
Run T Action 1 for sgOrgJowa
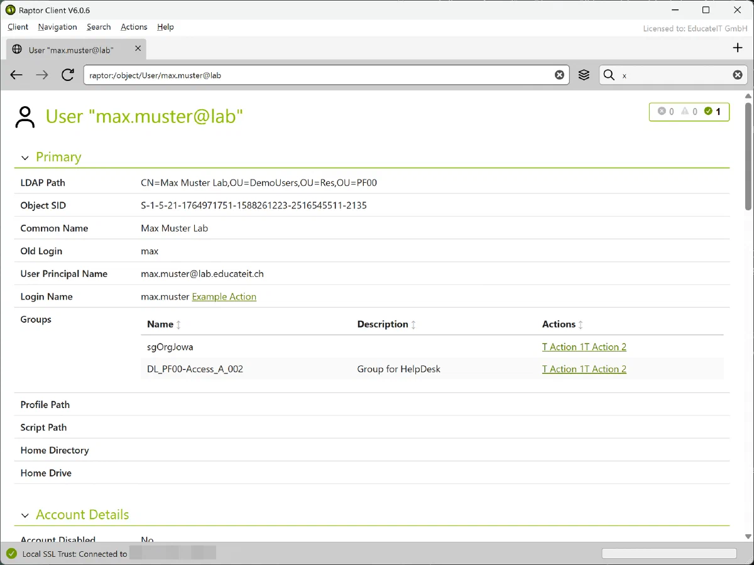pyautogui.click(x=563, y=347)
